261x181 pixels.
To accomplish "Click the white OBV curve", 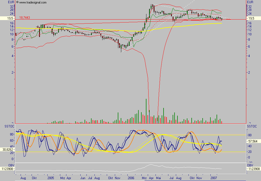I will click(152, 165).
